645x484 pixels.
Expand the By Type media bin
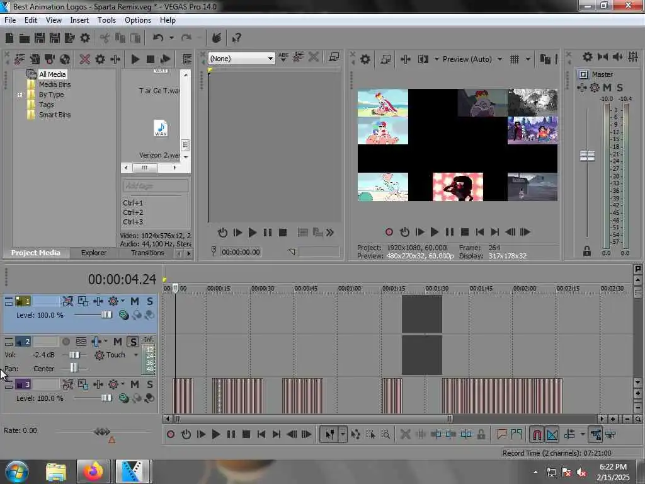(x=20, y=95)
